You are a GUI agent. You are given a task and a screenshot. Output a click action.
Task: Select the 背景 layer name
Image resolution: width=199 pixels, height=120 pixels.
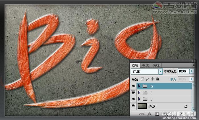pyautogui.click(x=152, y=106)
